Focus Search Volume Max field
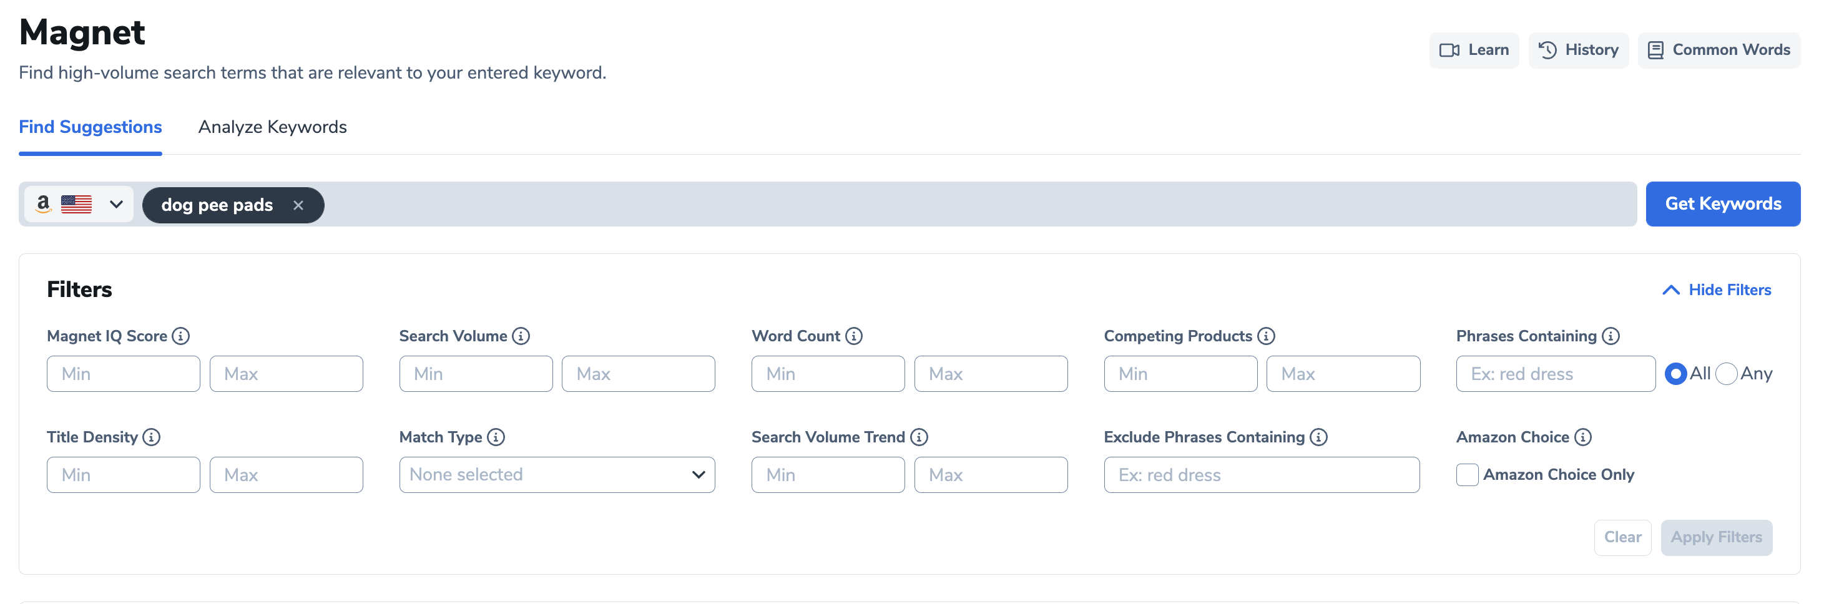The height and width of the screenshot is (604, 1824). 638,374
